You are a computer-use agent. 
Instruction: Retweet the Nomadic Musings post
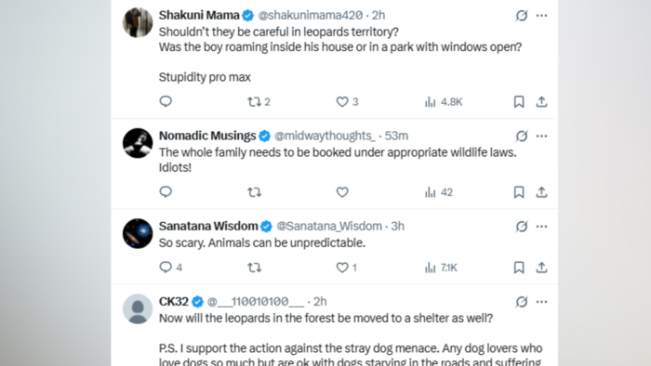(254, 192)
